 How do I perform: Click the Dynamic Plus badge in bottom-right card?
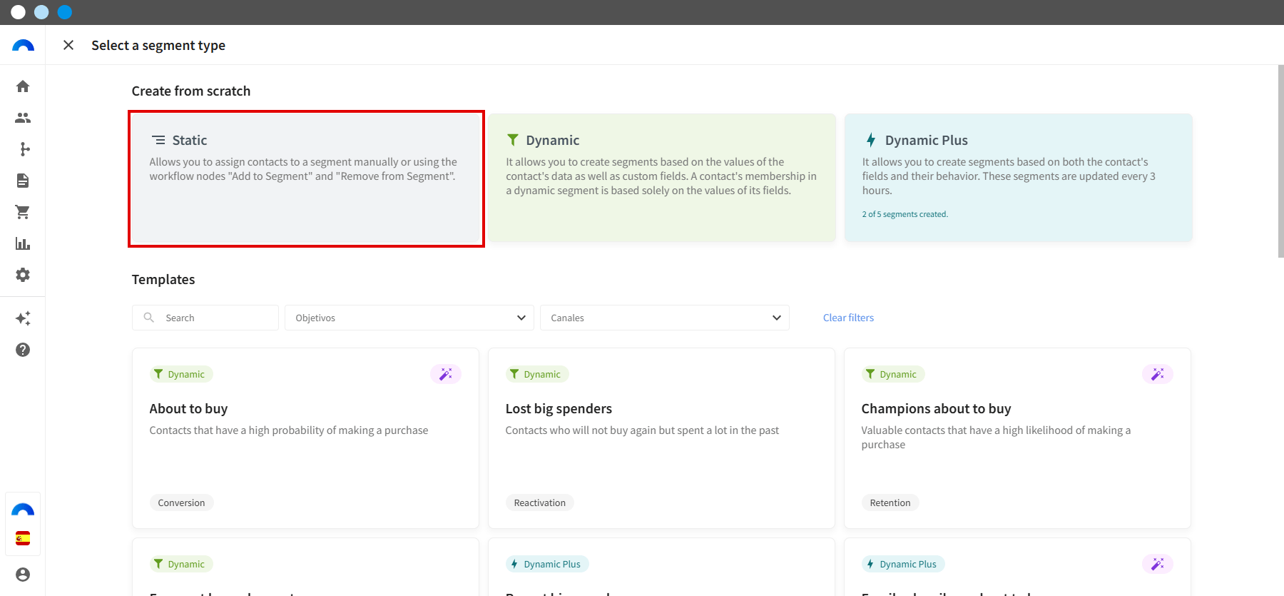click(903, 564)
